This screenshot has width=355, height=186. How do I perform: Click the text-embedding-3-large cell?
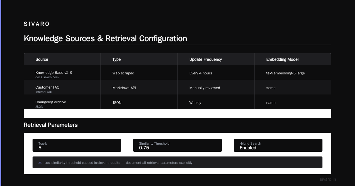285,73
